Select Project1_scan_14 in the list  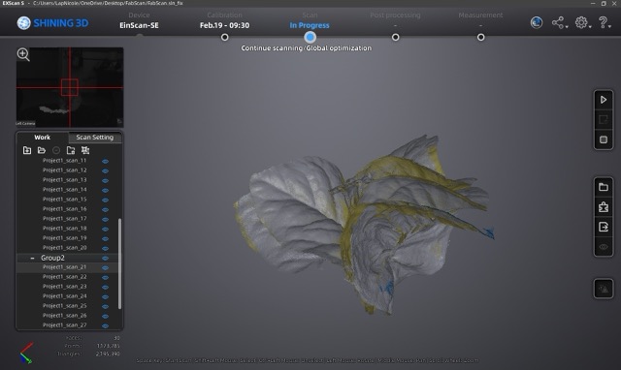tap(65, 189)
